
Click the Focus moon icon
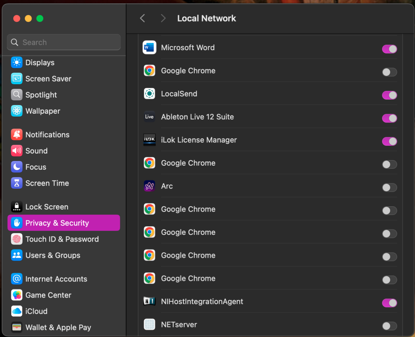(17, 167)
